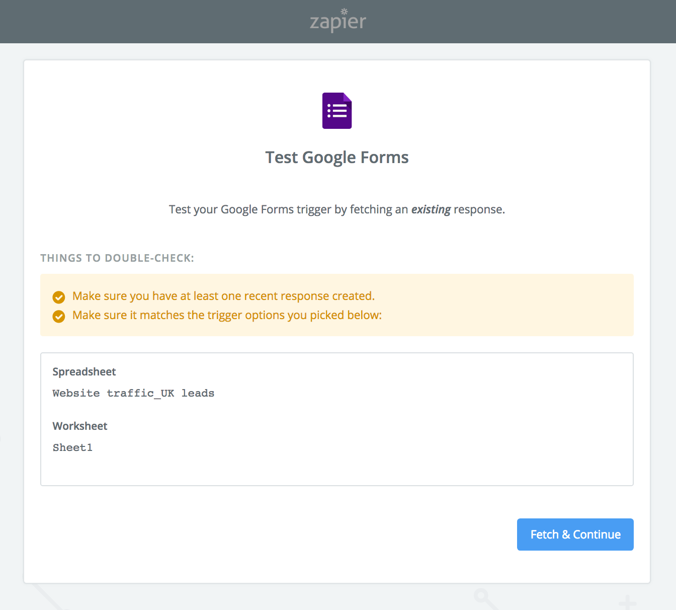676x610 pixels.
Task: Click the Test Google Forms heading
Action: (337, 158)
